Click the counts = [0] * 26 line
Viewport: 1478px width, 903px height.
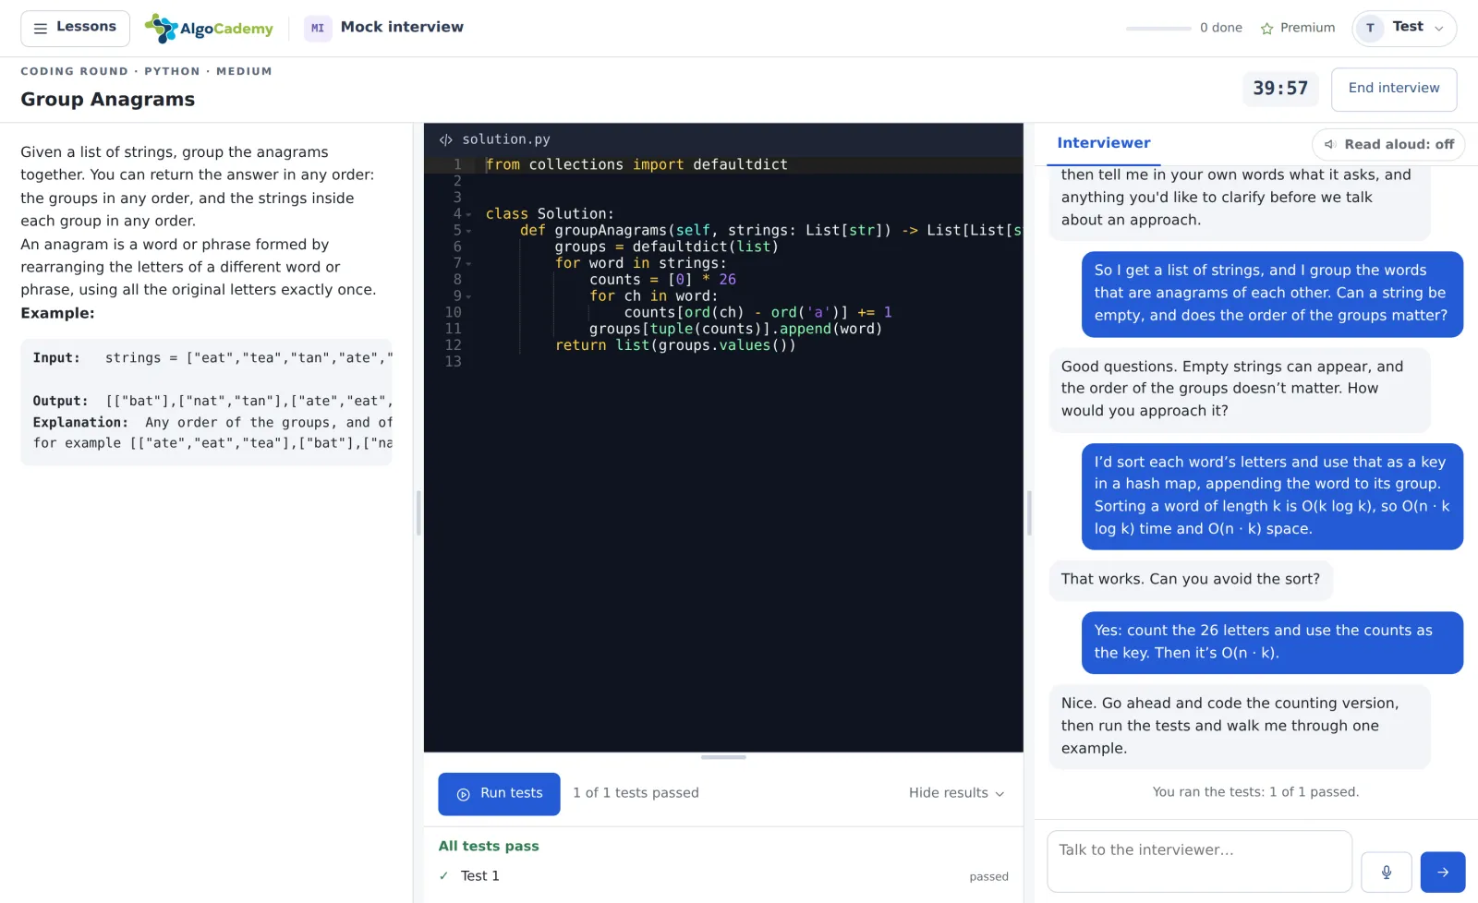[x=662, y=280]
